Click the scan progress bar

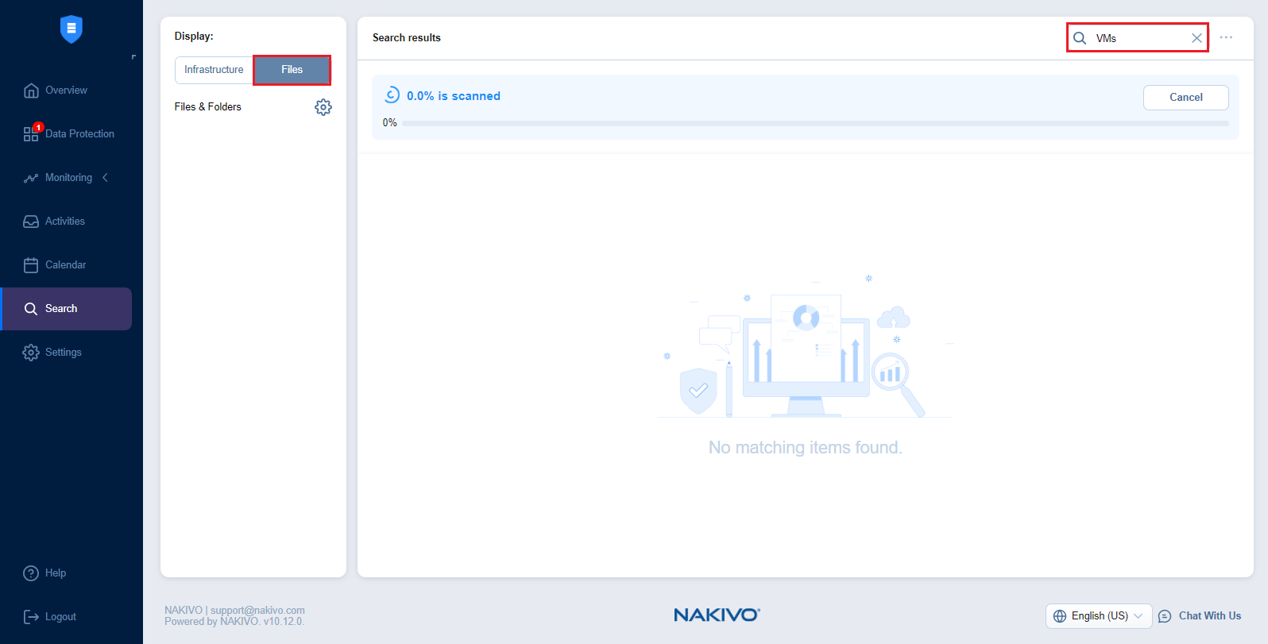814,124
